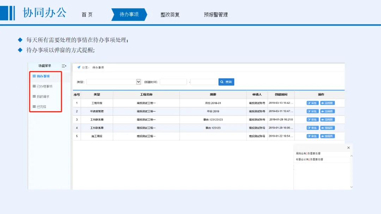Click the 周例会有2条需要处理 reminder
This screenshot has height=214, width=381.
[x=308, y=153]
